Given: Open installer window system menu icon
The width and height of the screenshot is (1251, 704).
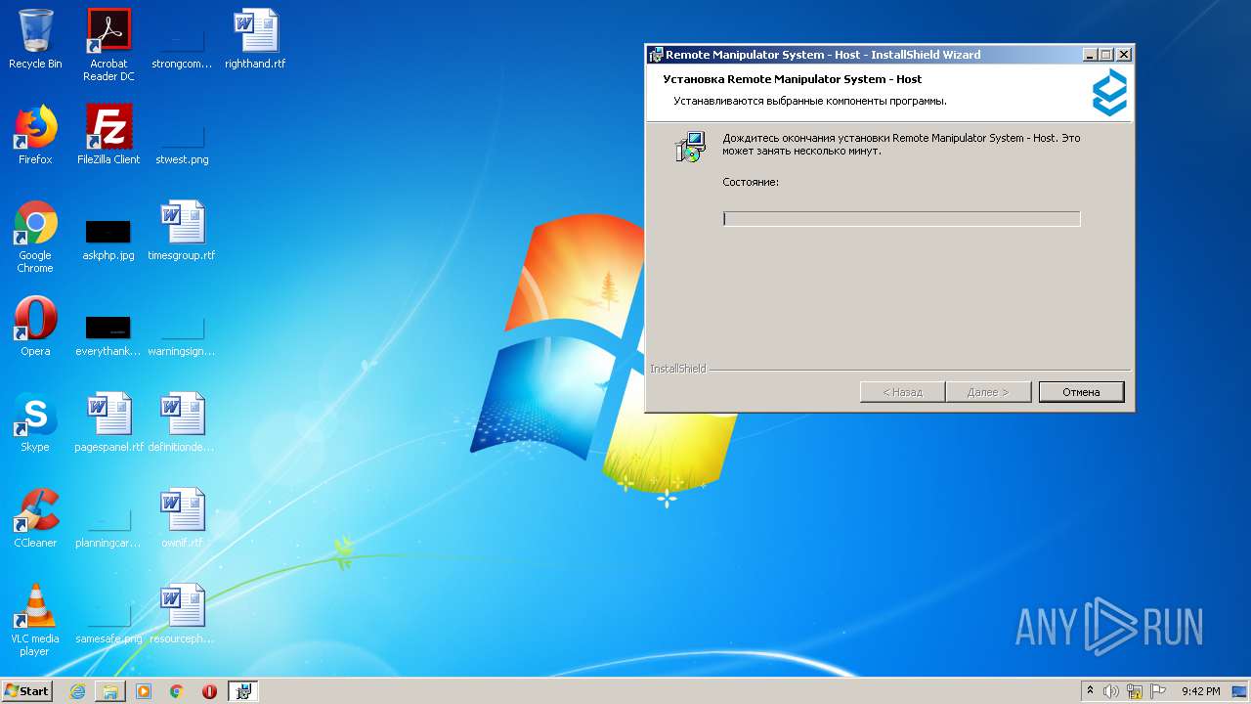Looking at the screenshot, I should click(657, 55).
